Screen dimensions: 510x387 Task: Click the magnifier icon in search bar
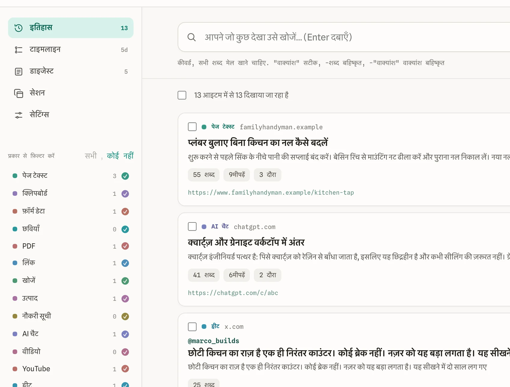(191, 37)
